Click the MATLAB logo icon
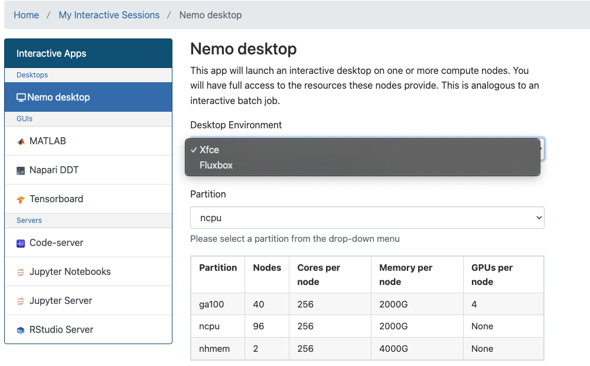The image size is (590, 366). point(21,141)
